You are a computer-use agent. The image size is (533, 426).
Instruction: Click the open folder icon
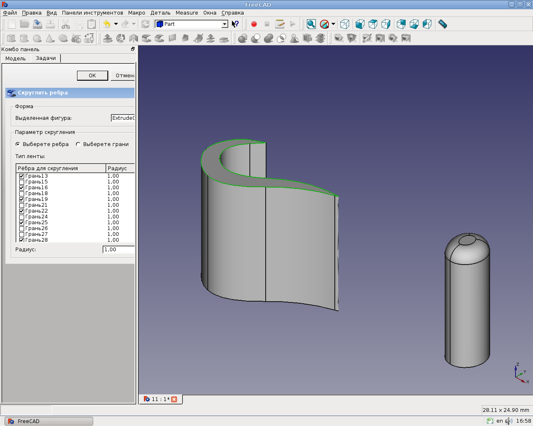pyautogui.click(x=25, y=24)
